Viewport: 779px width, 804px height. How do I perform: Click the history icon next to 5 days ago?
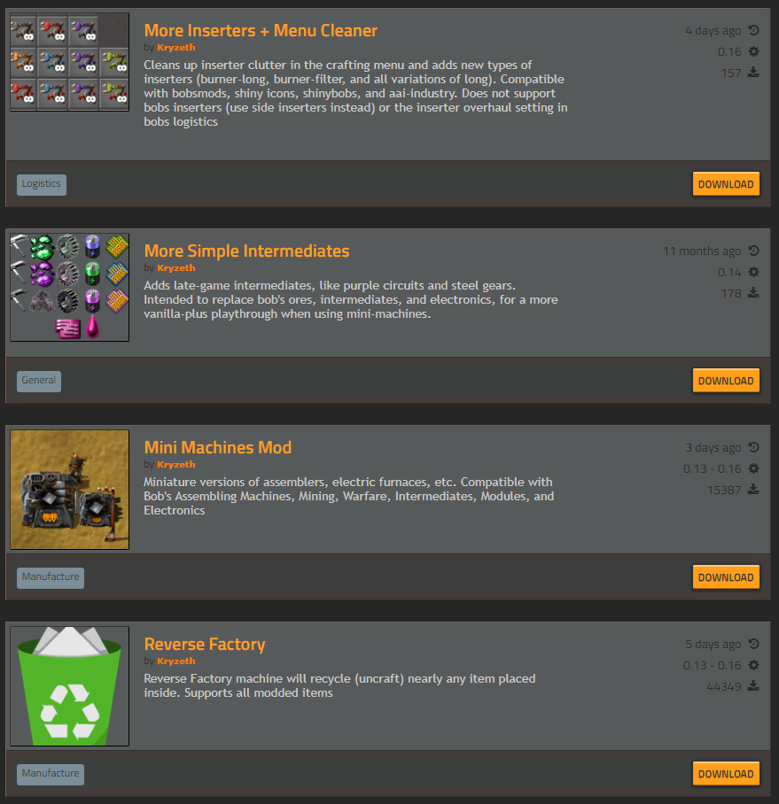753,644
